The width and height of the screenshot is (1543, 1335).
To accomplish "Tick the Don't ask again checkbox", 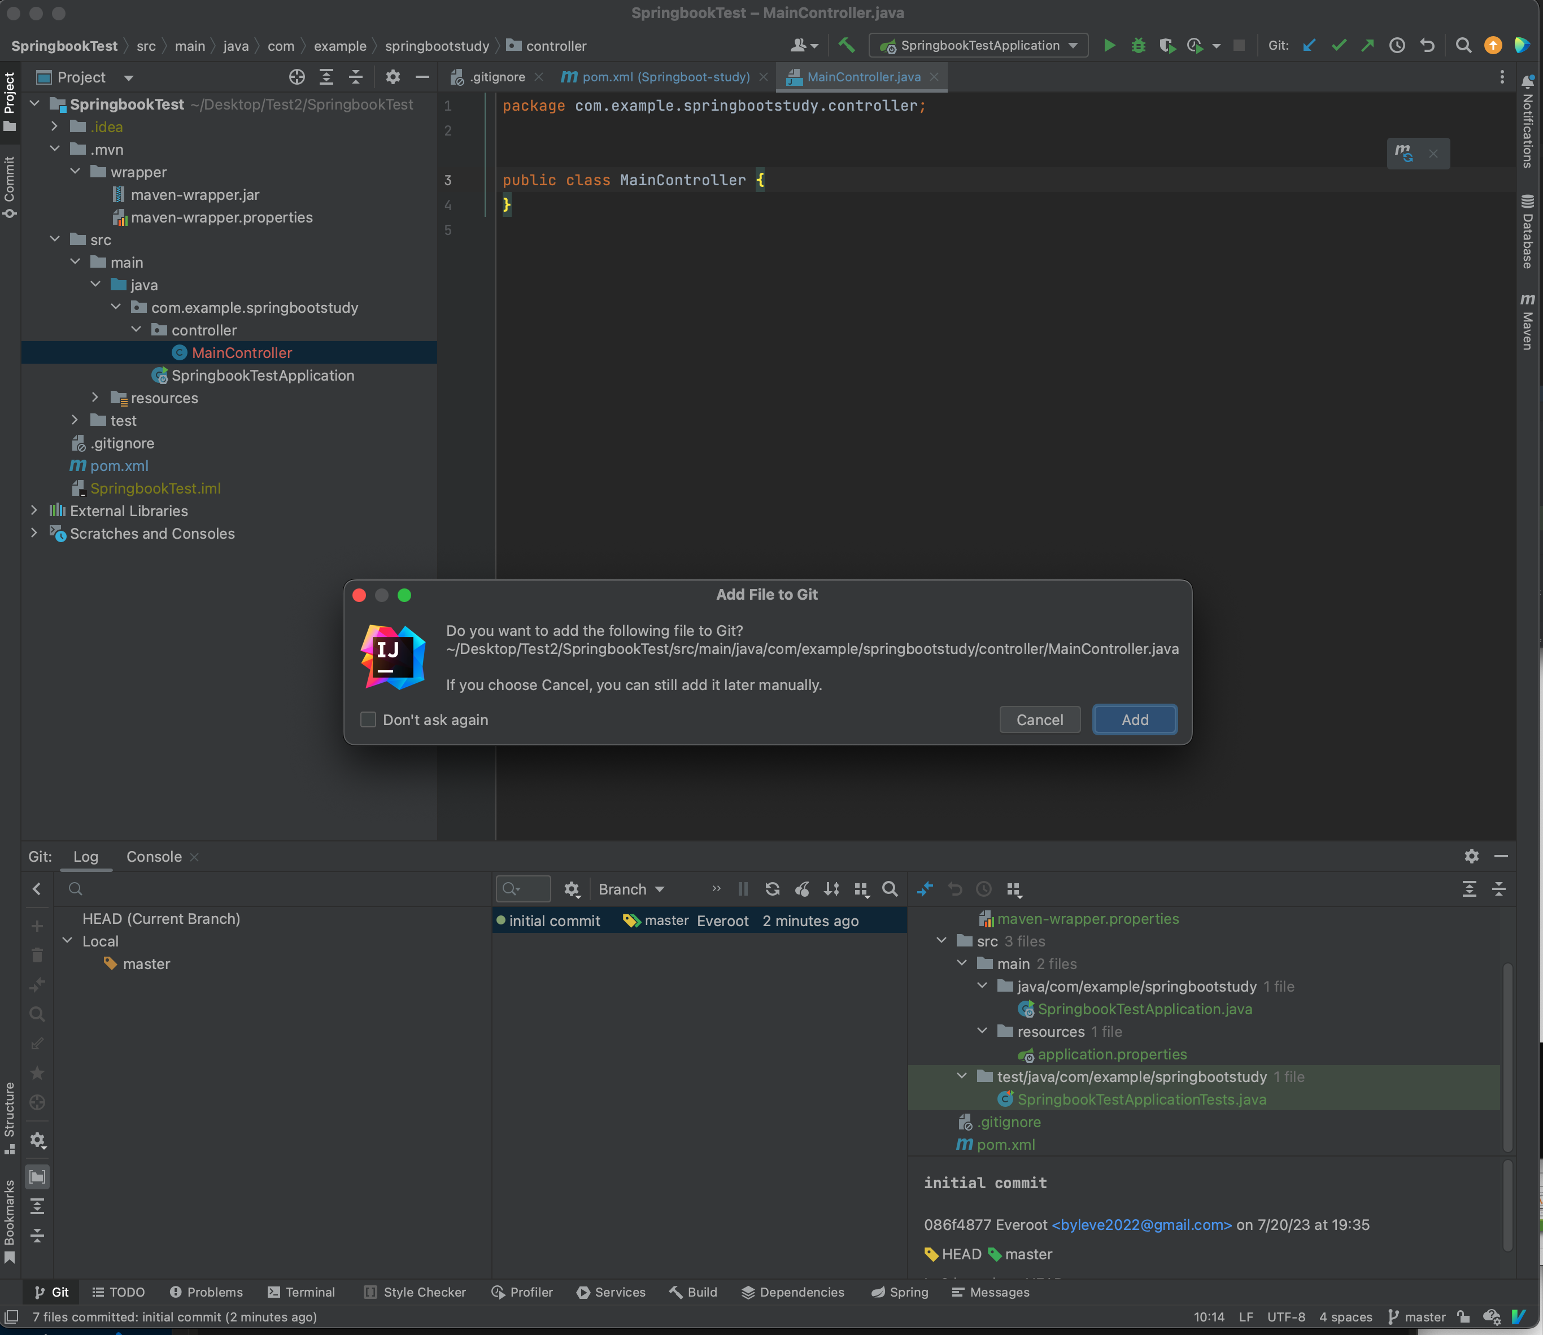I will 368,719.
